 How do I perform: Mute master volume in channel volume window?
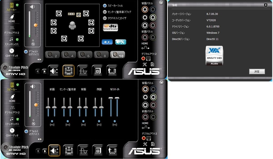(x=33, y=124)
